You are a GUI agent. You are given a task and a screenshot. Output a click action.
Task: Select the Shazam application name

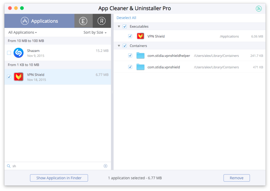click(x=33, y=51)
